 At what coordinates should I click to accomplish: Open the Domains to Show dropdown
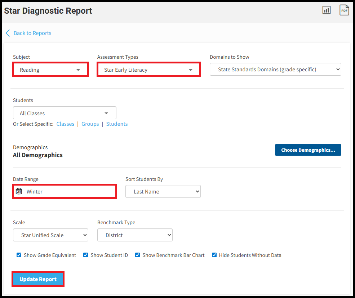click(x=275, y=70)
